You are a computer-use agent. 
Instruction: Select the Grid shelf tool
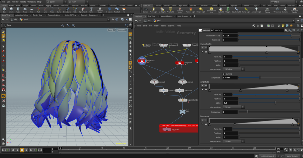pos(32,10)
